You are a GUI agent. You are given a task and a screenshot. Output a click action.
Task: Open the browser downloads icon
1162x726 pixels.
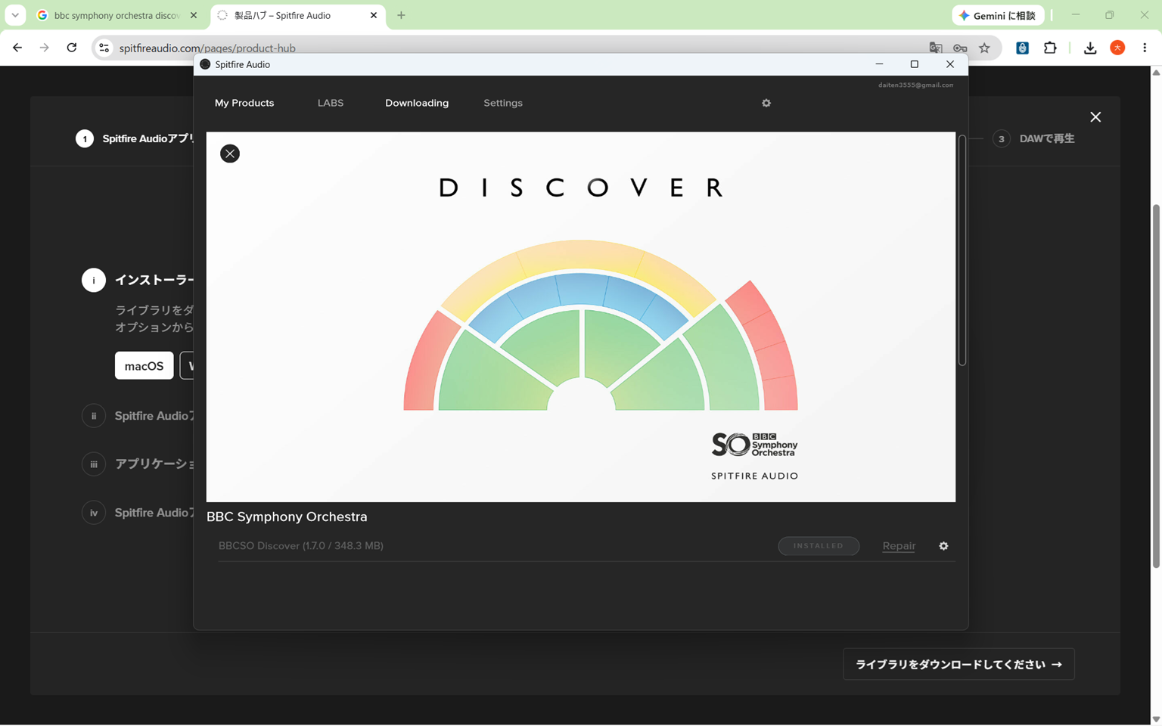(1090, 48)
